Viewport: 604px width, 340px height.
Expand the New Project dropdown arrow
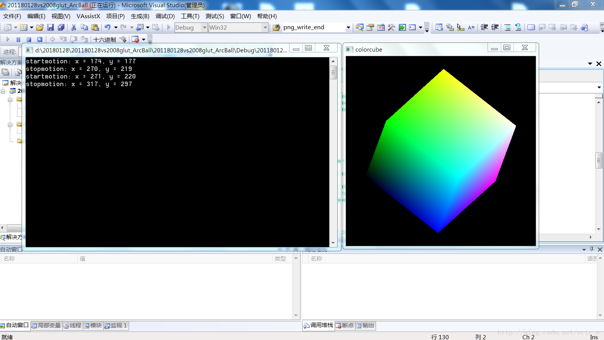[16, 27]
